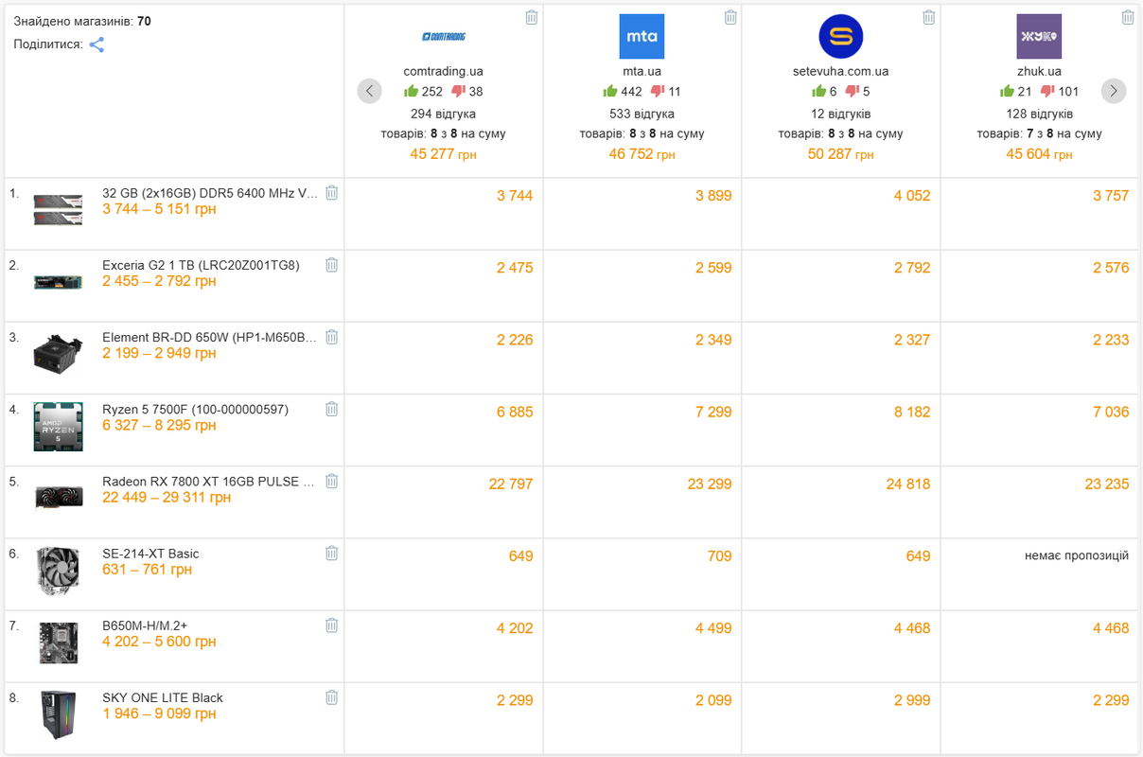Image resolution: width=1143 pixels, height=757 pixels.
Task: Click comtrading.ua price 22 797 for Radeon
Action: [x=511, y=484]
